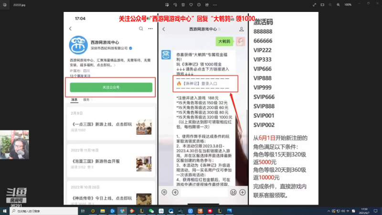
Task: Open the See more ellipsis menu
Action: tap(215, 5)
